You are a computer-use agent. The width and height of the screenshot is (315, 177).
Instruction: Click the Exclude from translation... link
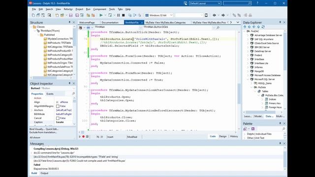[43, 132]
